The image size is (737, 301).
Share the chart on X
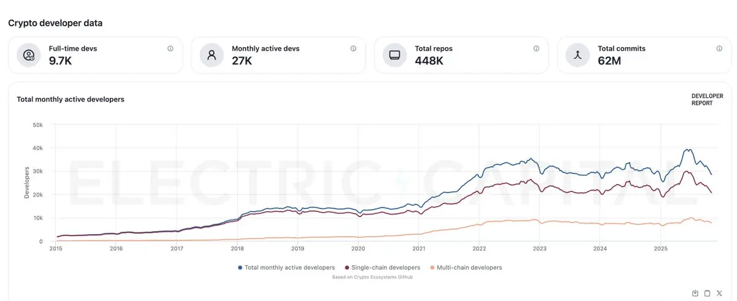(719, 293)
